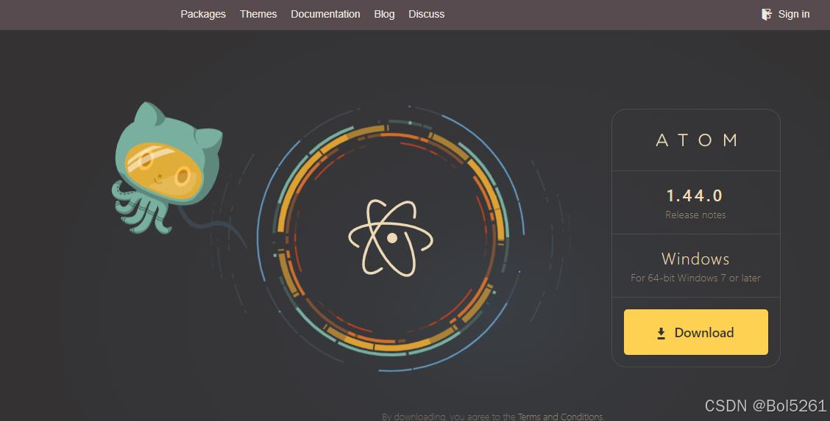Click 'For 64-bit Windows 7 or later' text
The height and width of the screenshot is (421, 830).
tap(695, 278)
